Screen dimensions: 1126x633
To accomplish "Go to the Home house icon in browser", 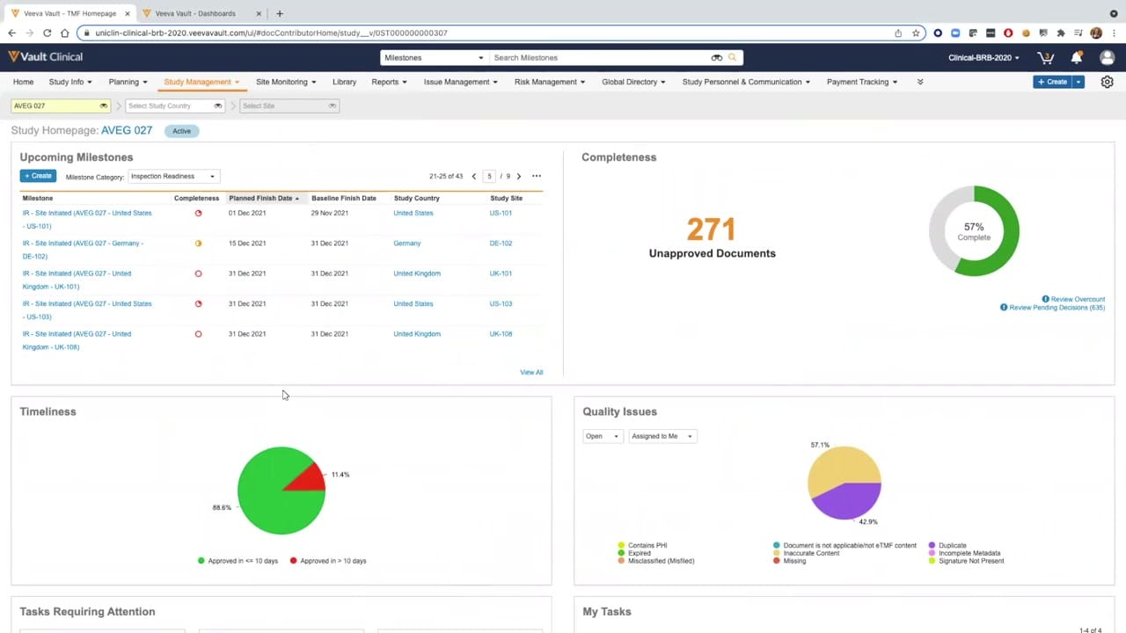I will [x=64, y=33].
